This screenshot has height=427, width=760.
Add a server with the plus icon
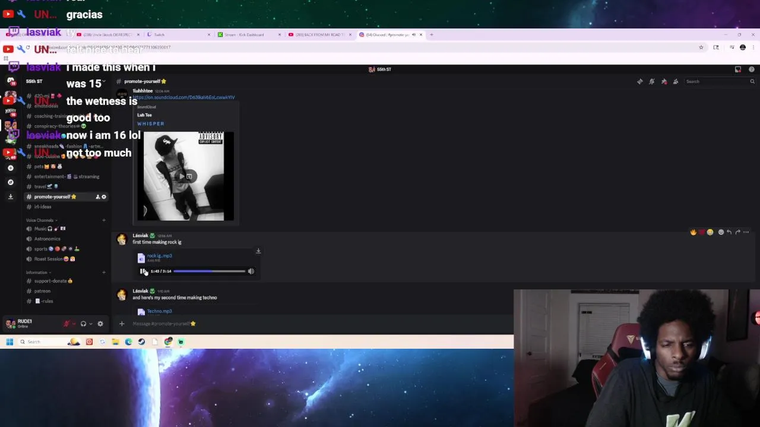click(11, 168)
